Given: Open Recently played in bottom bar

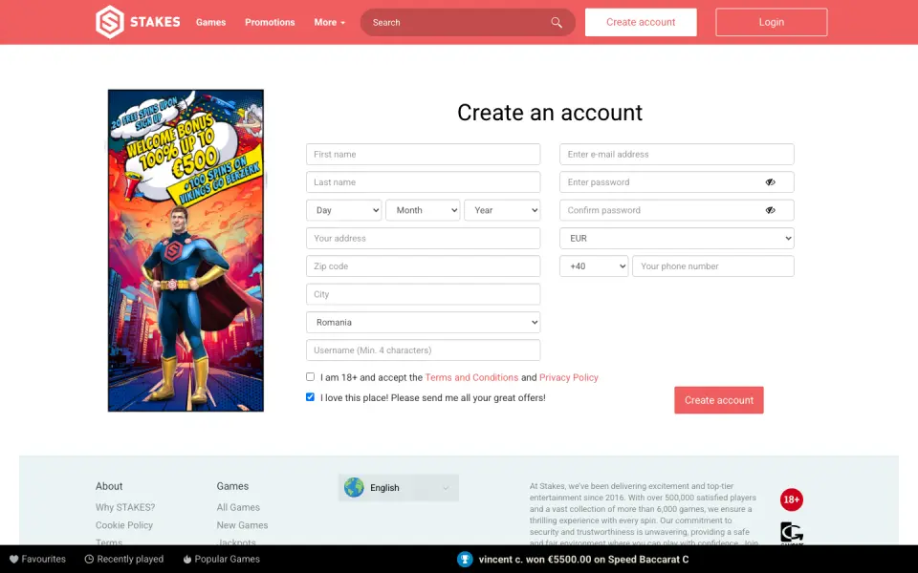Looking at the screenshot, I should [124, 559].
